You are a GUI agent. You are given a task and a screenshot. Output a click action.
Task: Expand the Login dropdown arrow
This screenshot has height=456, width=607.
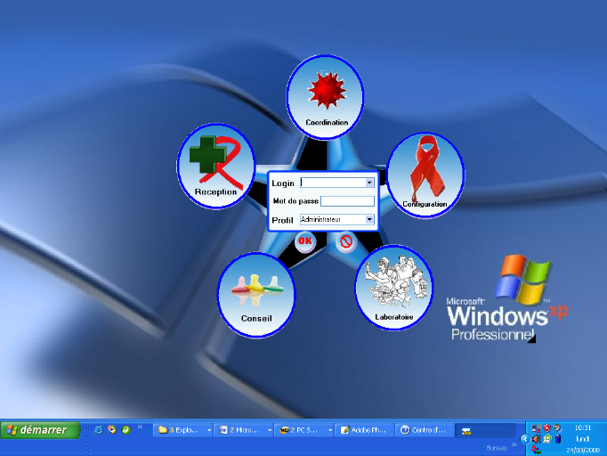[x=369, y=183]
